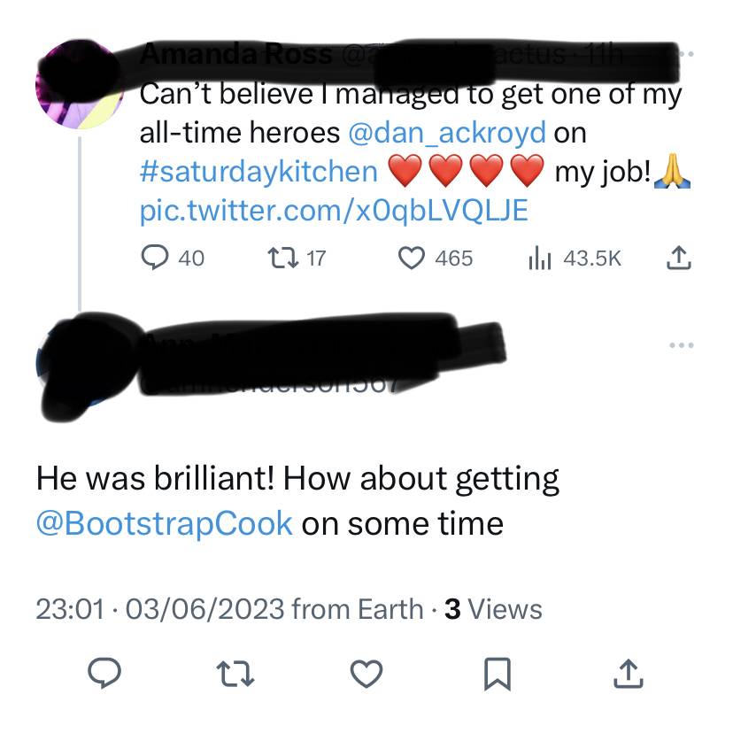This screenshot has height=741, width=733.
Task: Reply to the 'He was brilliant' tweet
Action: 104,673
